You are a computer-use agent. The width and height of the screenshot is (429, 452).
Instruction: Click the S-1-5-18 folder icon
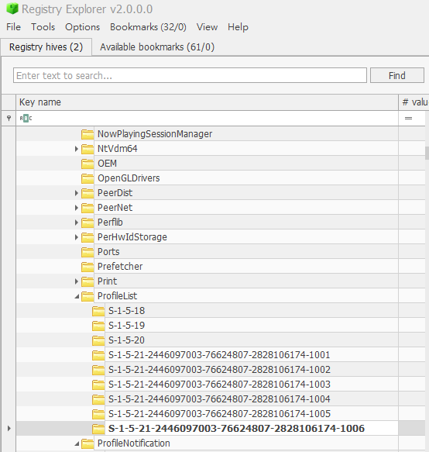click(x=98, y=311)
